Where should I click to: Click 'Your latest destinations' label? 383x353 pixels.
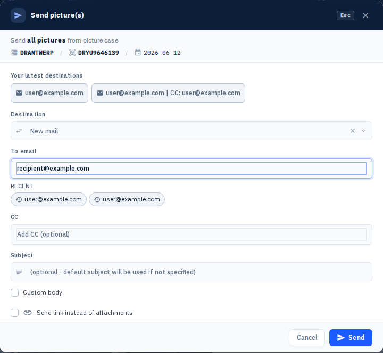[46, 75]
